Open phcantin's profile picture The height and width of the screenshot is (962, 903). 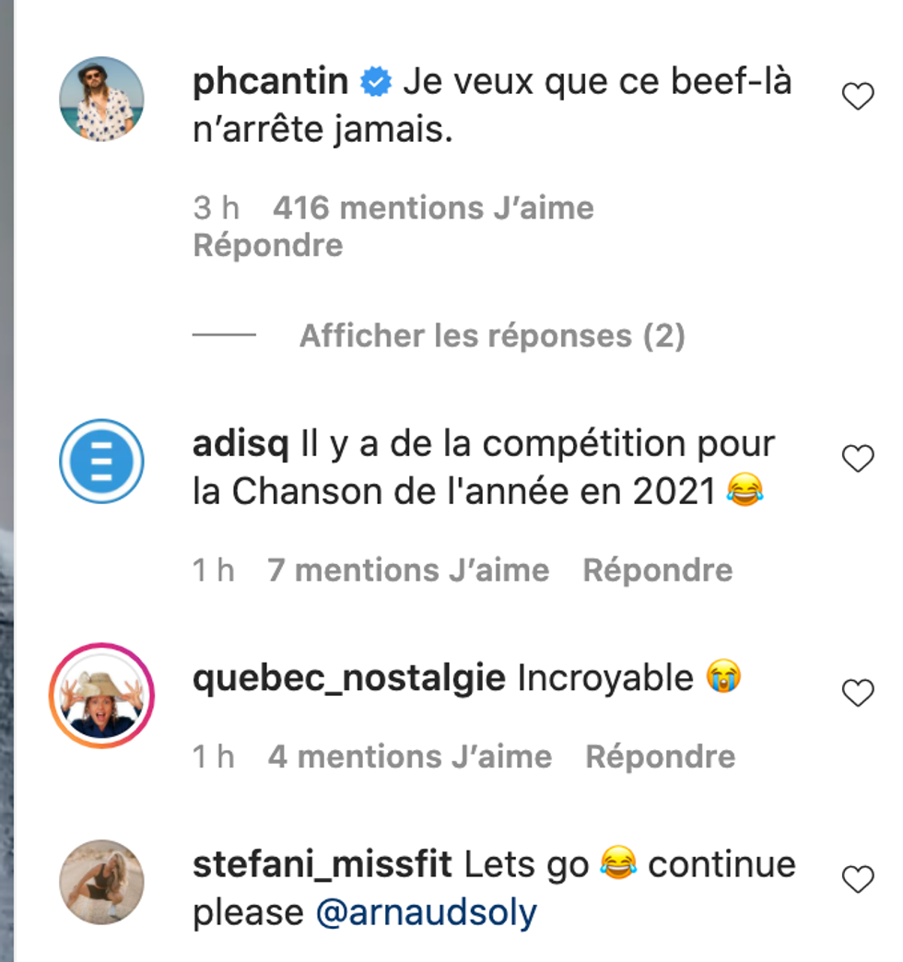tap(101, 99)
